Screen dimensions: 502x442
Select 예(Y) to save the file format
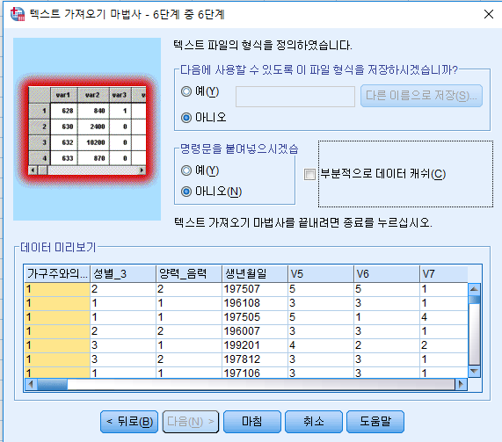point(200,91)
